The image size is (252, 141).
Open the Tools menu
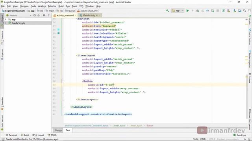click(74, 6)
